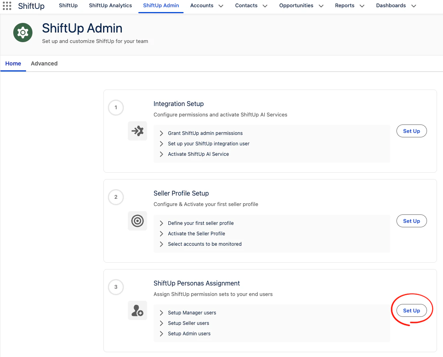Open the Accounts dropdown chevron
This screenshot has width=443, height=357.
(x=221, y=6)
